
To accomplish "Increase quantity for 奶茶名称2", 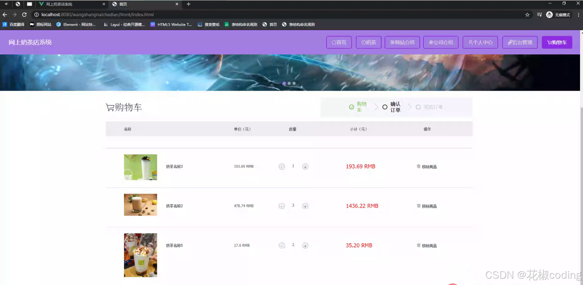I will tap(305, 206).
